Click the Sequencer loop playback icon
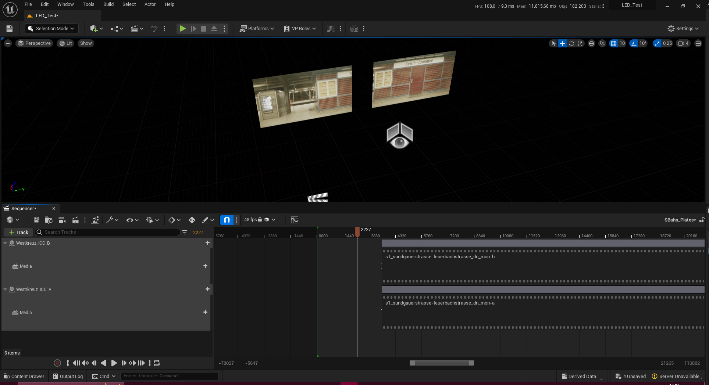 pos(157,363)
